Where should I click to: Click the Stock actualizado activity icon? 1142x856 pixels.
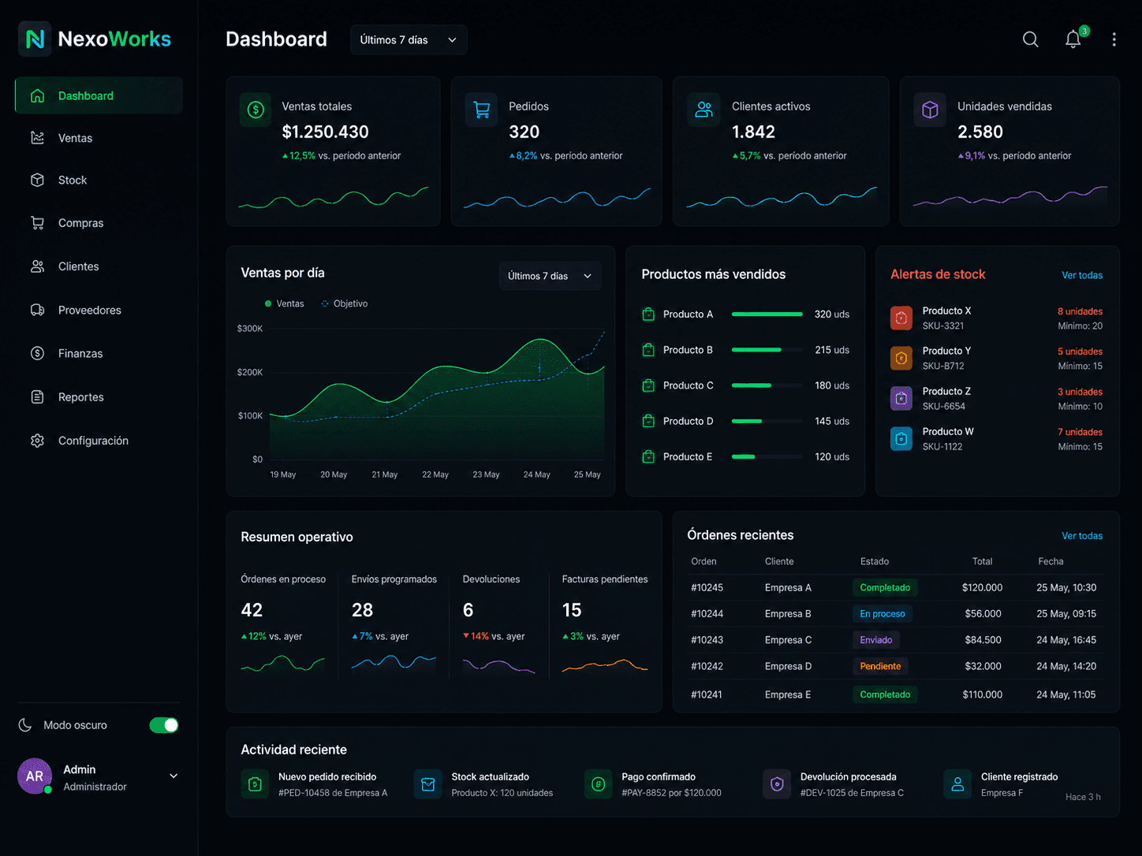coord(427,784)
